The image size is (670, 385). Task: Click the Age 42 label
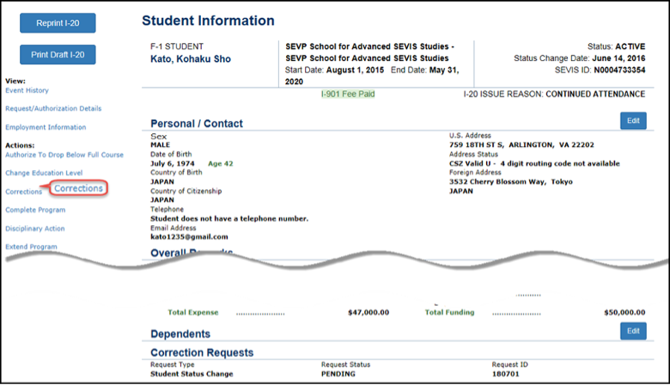221,163
